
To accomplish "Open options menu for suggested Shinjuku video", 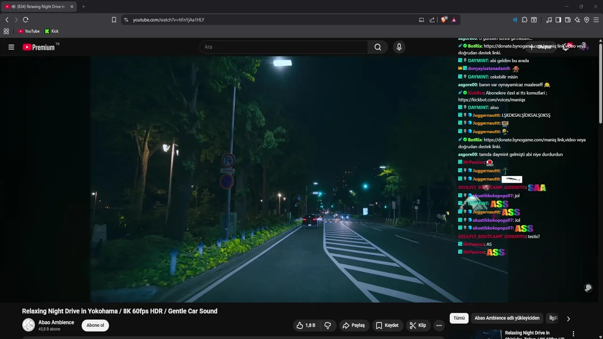I will pos(573,334).
